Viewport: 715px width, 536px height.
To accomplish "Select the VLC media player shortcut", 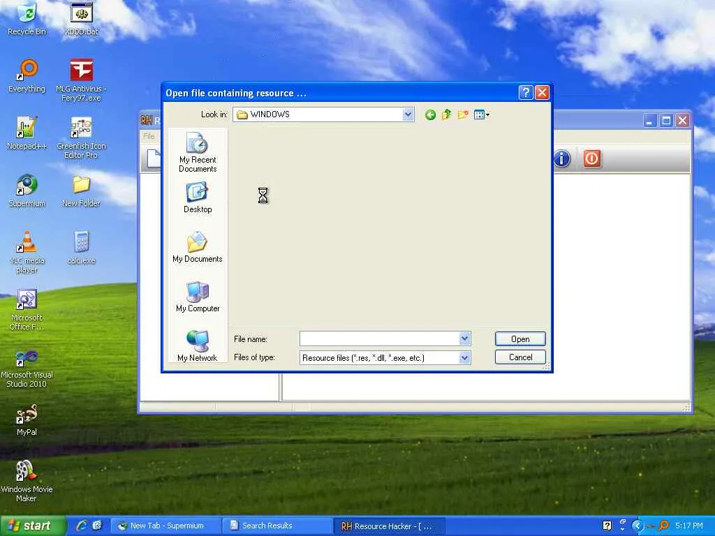I will click(27, 252).
